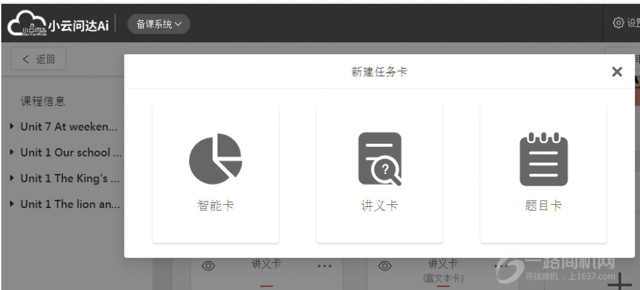This screenshot has height=290, width=640.
Task: Click the document search icon of 讲义卡
Action: (x=379, y=159)
